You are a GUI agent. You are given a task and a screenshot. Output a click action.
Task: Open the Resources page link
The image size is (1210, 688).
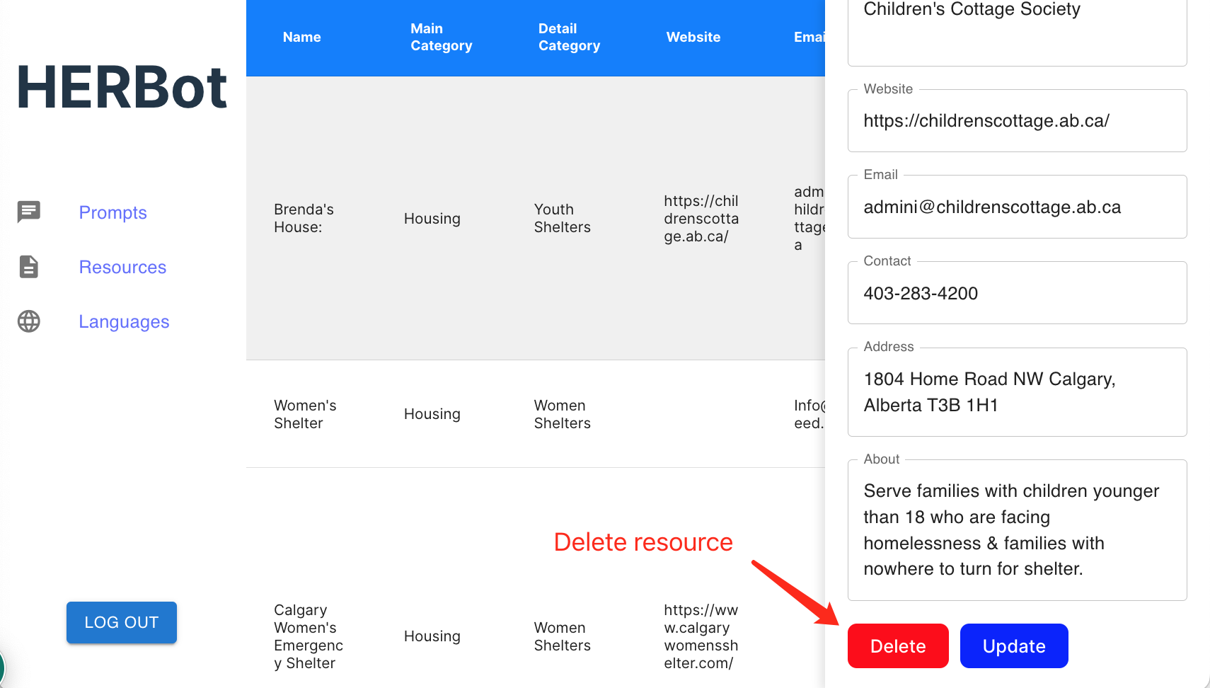122,267
